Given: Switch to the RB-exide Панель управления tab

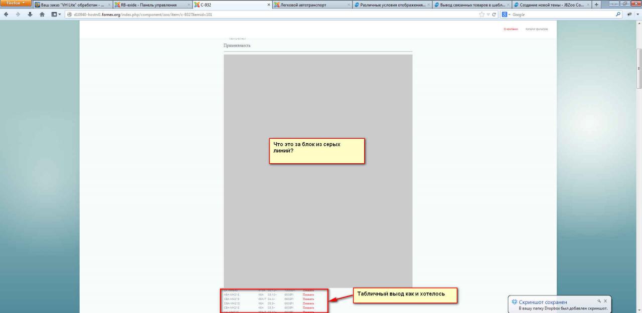Looking at the screenshot, I should point(151,5).
